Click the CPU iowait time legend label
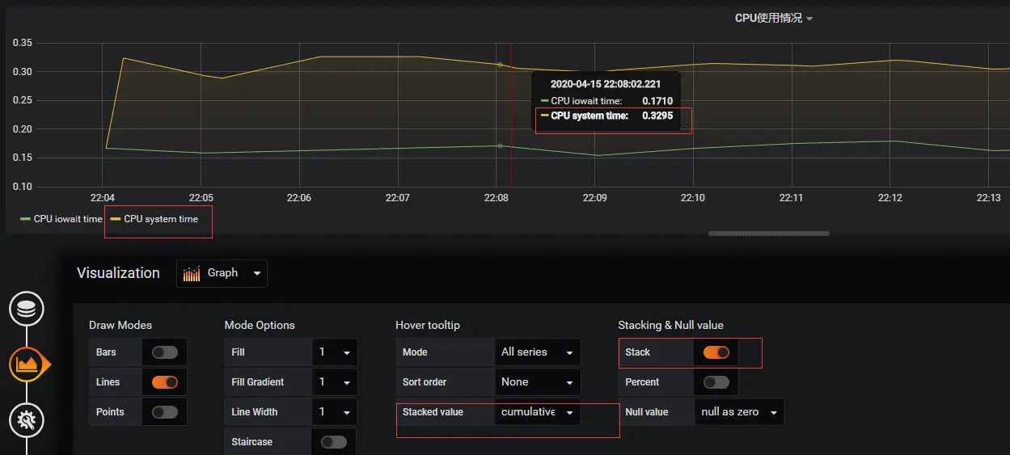 tap(68, 219)
